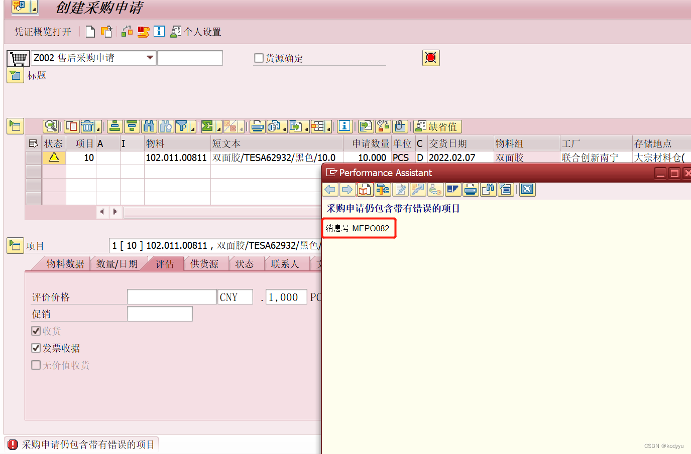Click the 物料 column header

click(x=177, y=143)
